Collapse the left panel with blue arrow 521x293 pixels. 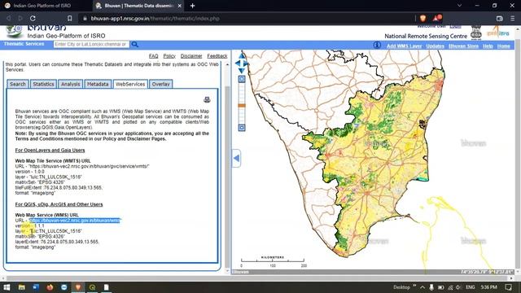pos(236,159)
